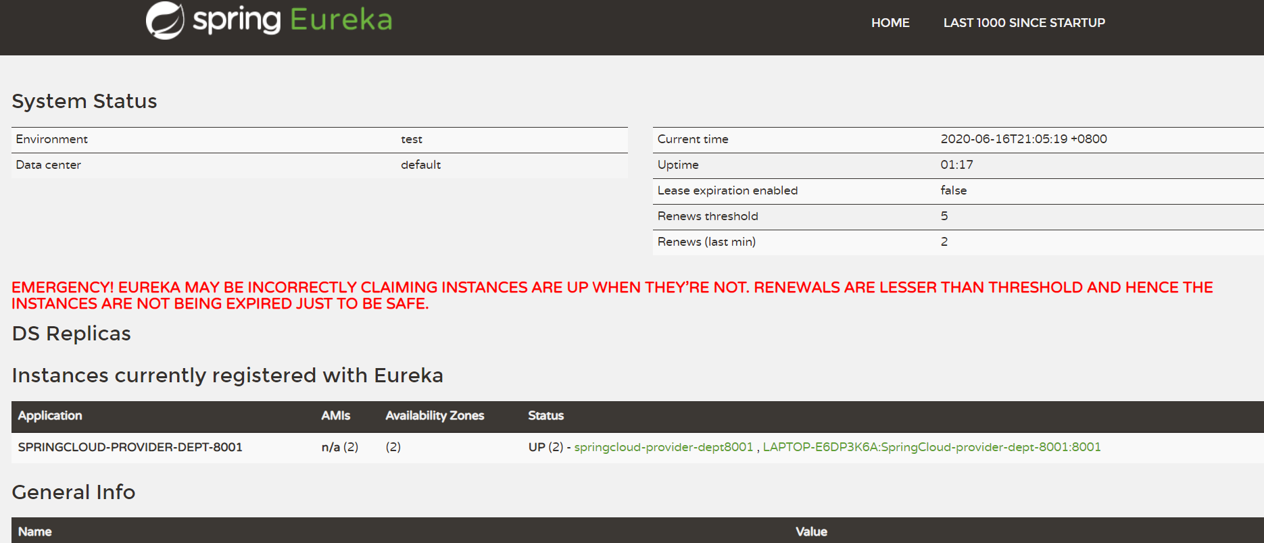The height and width of the screenshot is (543, 1264).
Task: Click the 'UP (2) -' status text
Action: click(x=550, y=447)
